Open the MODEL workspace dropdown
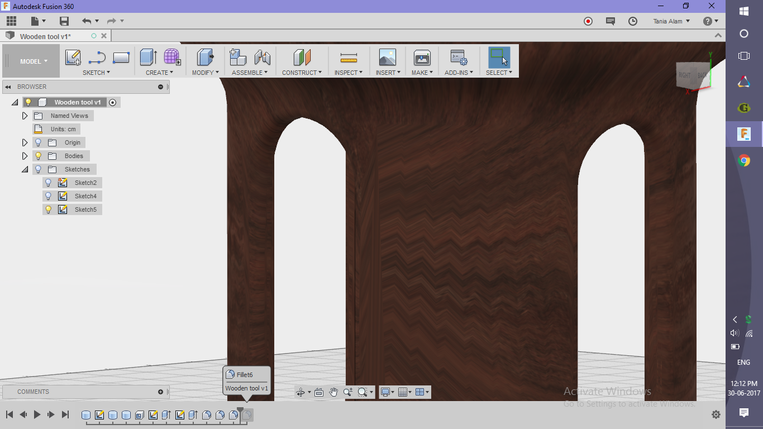The width and height of the screenshot is (763, 429). [x=34, y=61]
